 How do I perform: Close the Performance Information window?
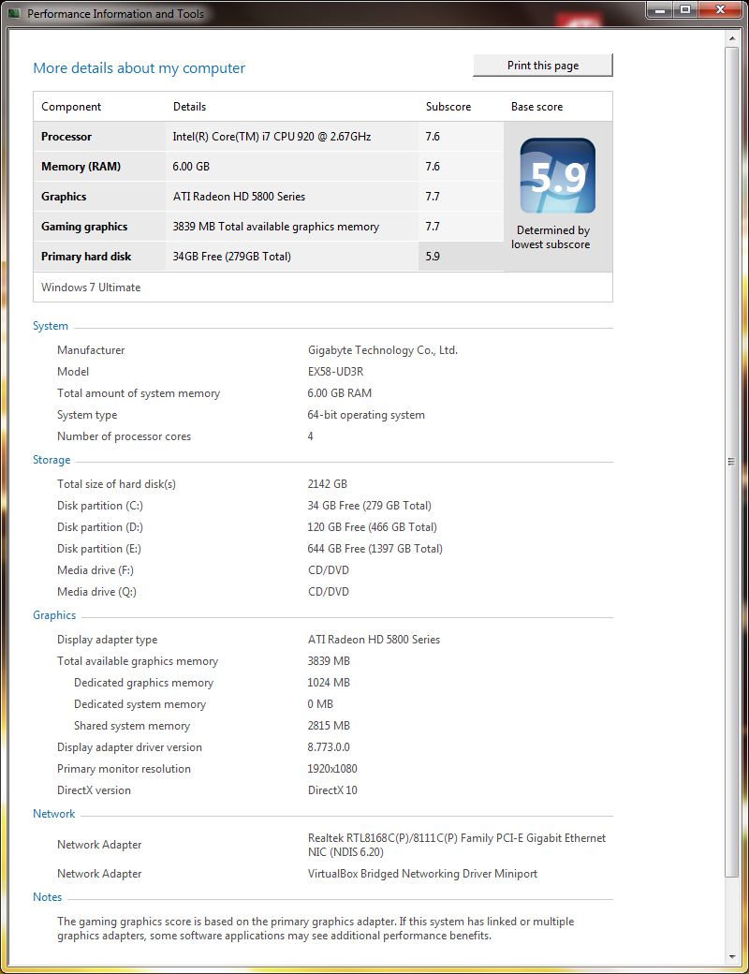(x=720, y=10)
